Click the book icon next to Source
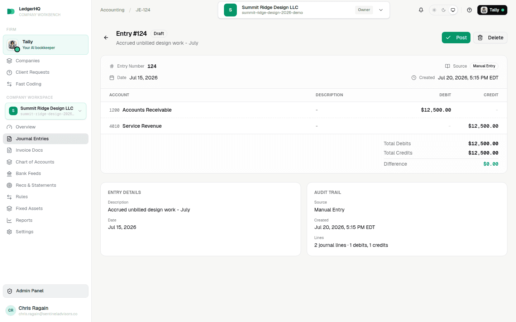Viewport: 516px width, 322px height. tap(448, 66)
